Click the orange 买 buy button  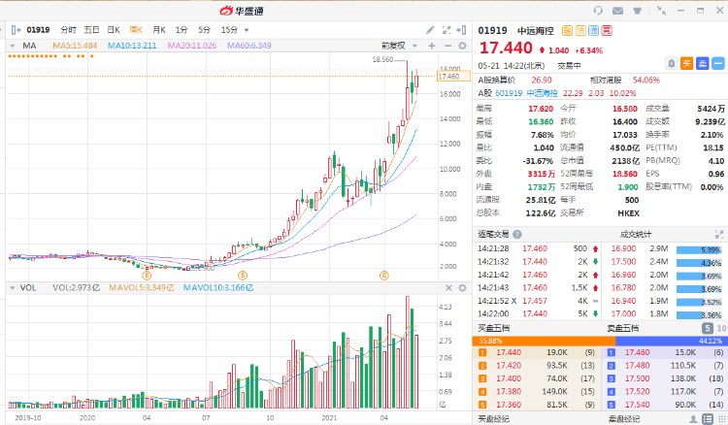coord(686,63)
